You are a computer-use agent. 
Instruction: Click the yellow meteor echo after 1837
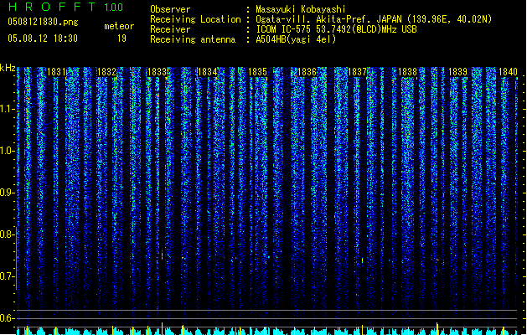[362, 260]
